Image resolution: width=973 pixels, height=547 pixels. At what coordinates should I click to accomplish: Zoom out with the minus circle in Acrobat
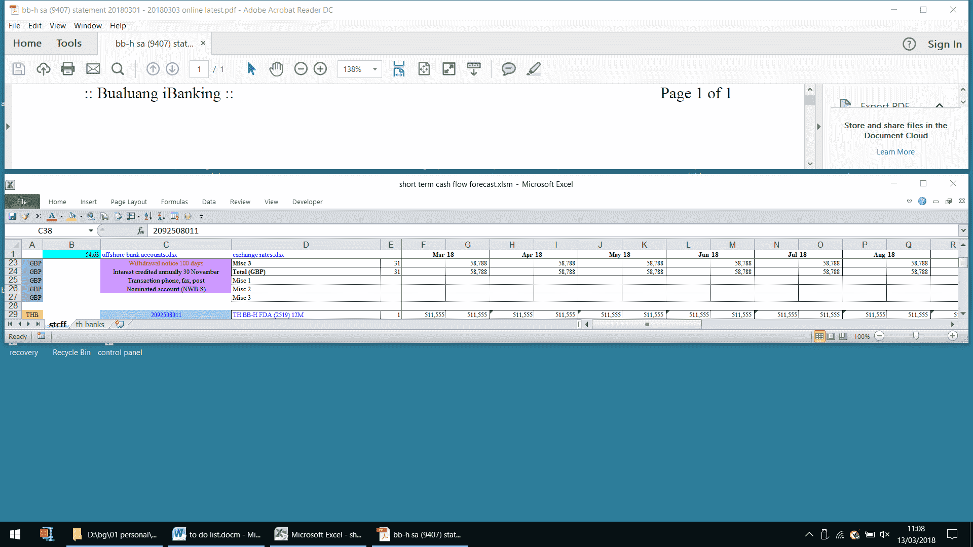(301, 69)
